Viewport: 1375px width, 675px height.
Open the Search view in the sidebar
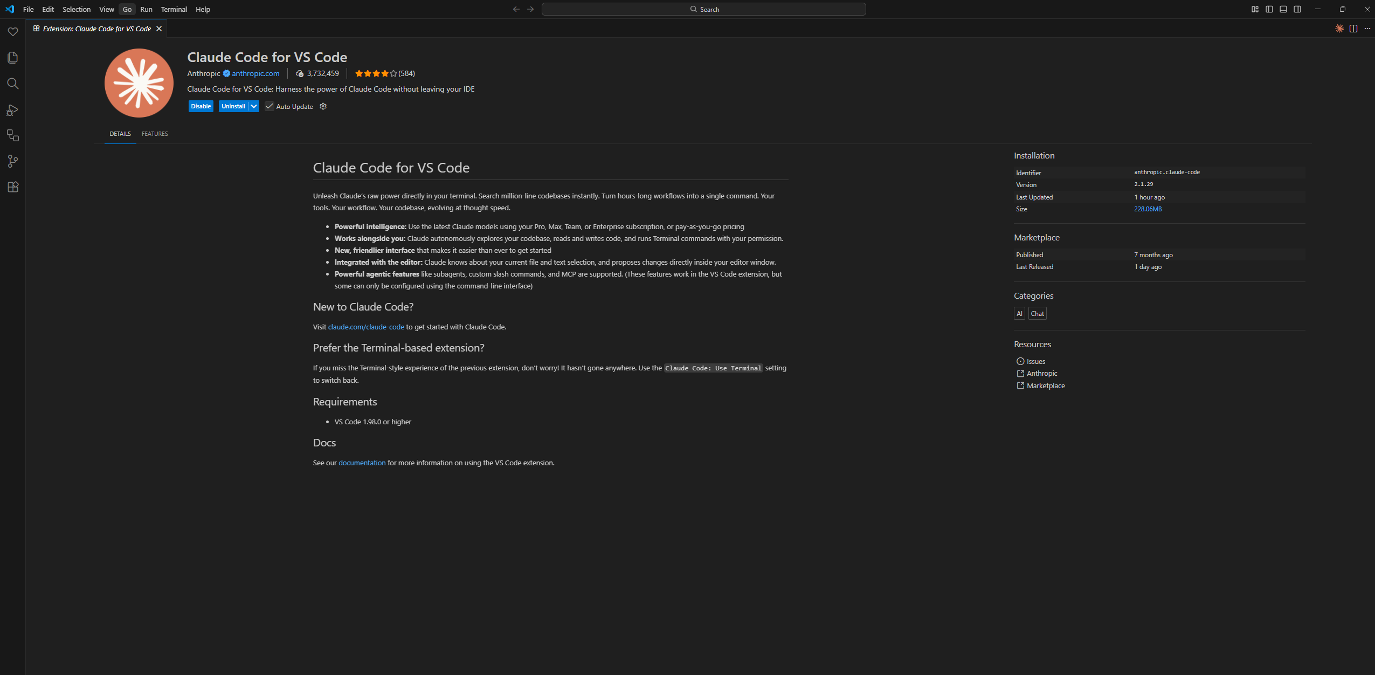[x=12, y=84]
